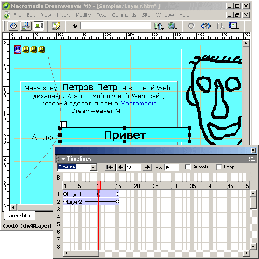Screen dimensions: 259x259
Task: Open the Timeline1 dropdown list
Action: pyautogui.click(x=93, y=168)
